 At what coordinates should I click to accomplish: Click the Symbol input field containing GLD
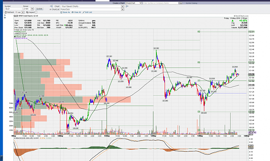(13, 9)
